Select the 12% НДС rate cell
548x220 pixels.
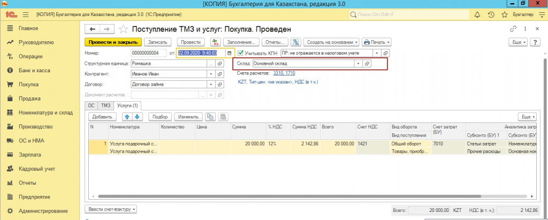[278, 144]
